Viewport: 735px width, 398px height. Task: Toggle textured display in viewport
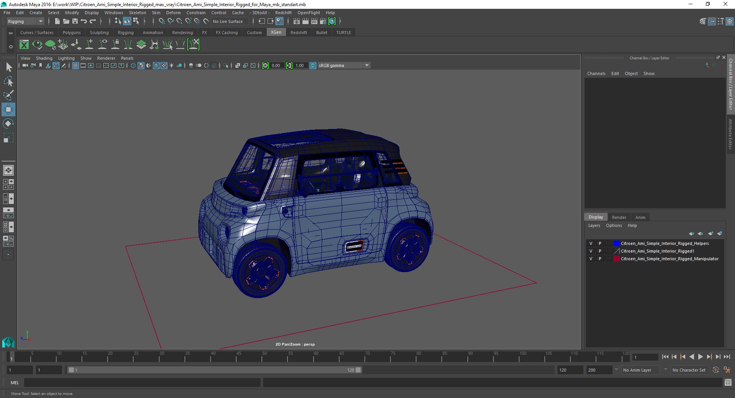pos(164,66)
